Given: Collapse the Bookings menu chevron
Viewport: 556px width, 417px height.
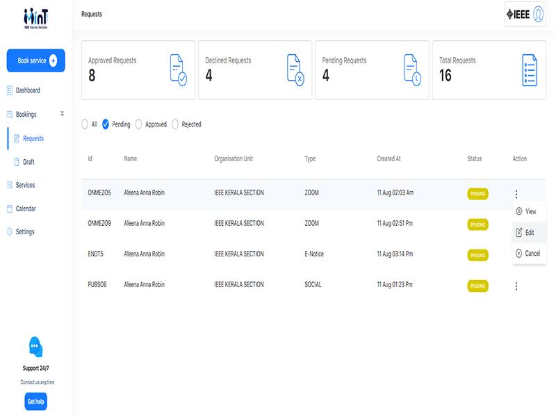Looking at the screenshot, I should coord(62,113).
